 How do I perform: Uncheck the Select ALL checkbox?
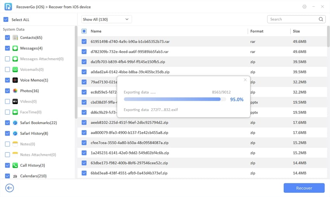pos(6,19)
